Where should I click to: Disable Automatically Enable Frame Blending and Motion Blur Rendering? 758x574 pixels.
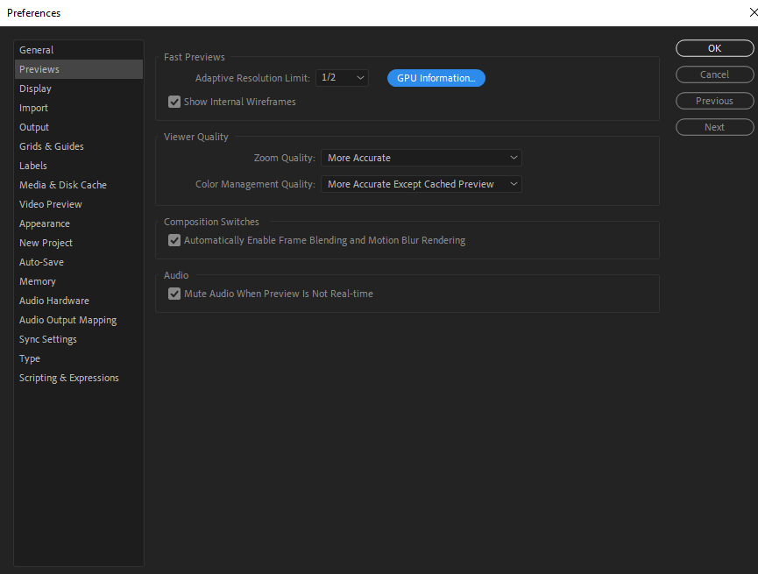[x=174, y=239]
